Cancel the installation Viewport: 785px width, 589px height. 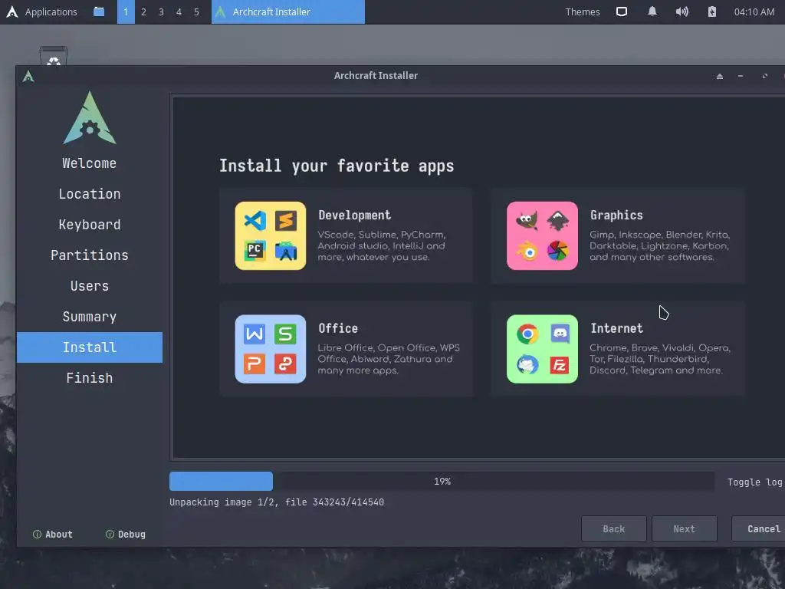coord(760,529)
